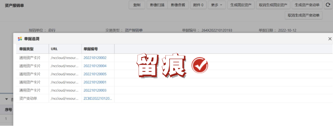333x126 pixels.
Task: Click 生成固定资产 button
Action: (241, 5)
